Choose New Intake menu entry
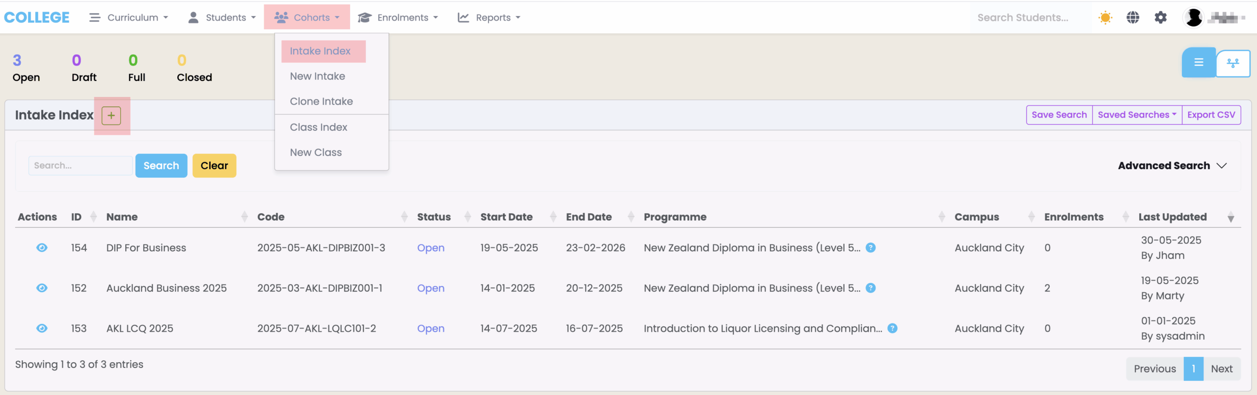 317,76
